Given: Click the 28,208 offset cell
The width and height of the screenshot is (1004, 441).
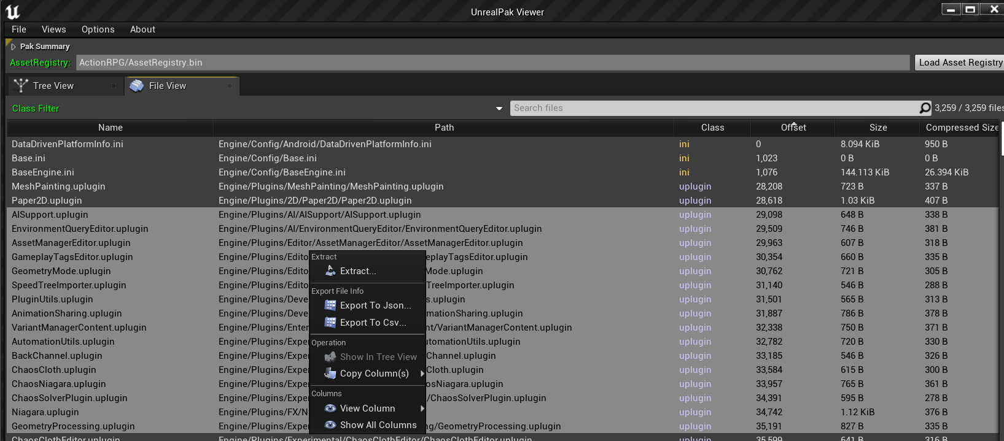Looking at the screenshot, I should tap(769, 186).
